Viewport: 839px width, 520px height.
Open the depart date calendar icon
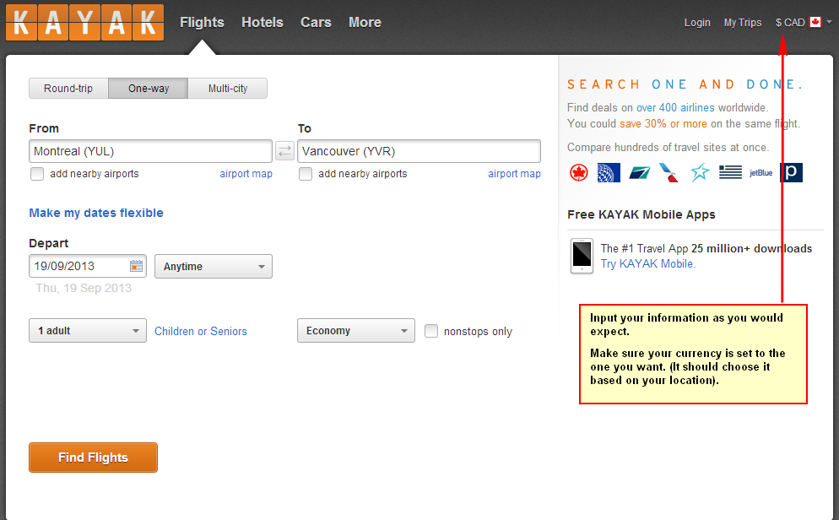[137, 266]
